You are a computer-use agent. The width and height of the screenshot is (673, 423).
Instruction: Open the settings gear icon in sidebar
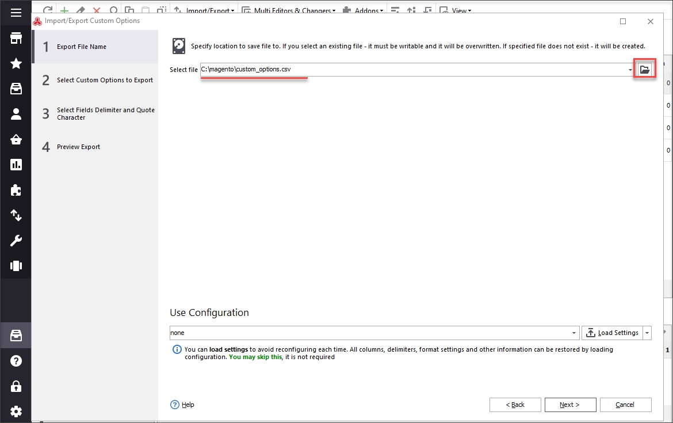tap(16, 411)
